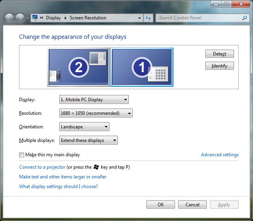The width and height of the screenshot is (253, 221).
Task: Click the Apply button
Action: point(224,205)
